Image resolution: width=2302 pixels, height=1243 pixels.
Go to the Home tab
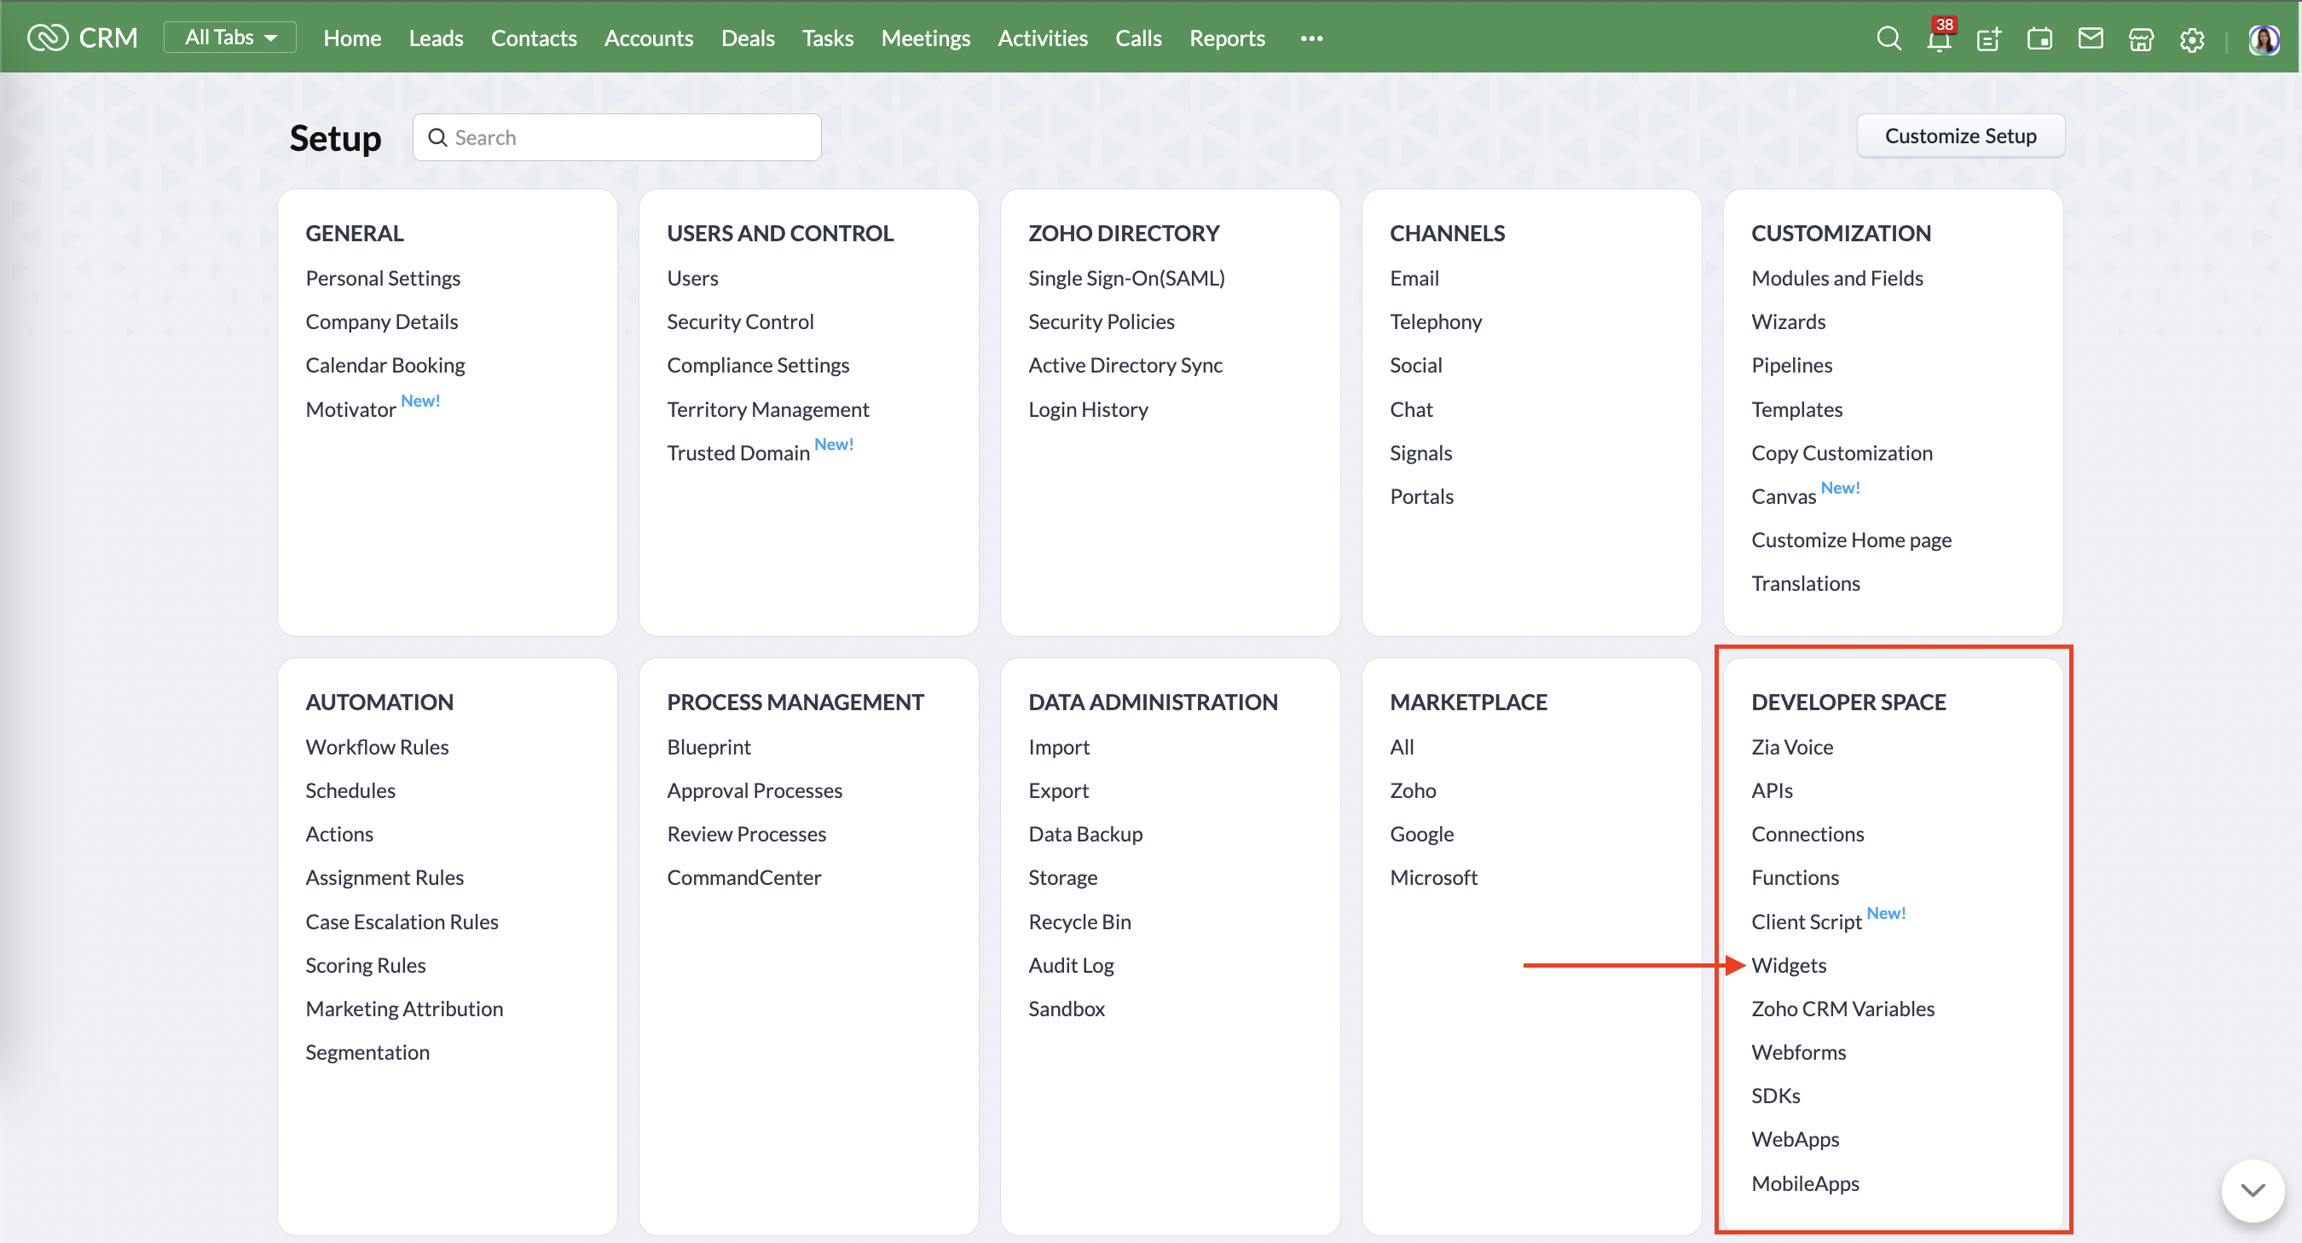point(352,38)
